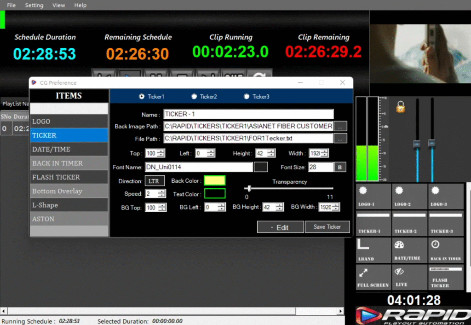Click the LBAND L-shape icon
The image size is (471, 325).
point(373,250)
